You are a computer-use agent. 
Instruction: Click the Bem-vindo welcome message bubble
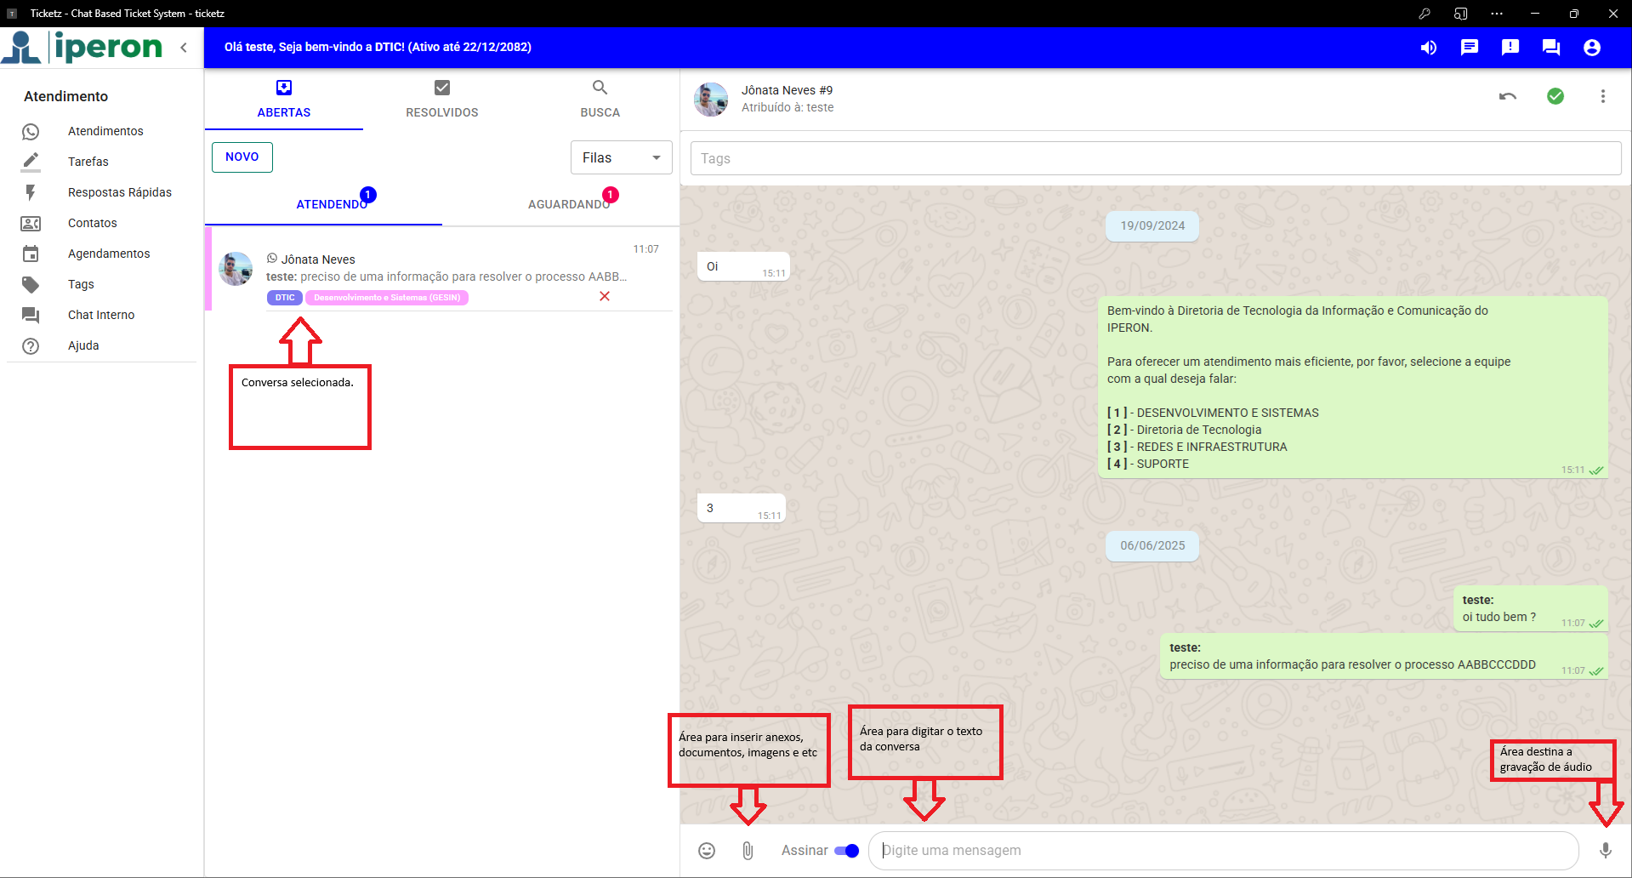(x=1353, y=387)
